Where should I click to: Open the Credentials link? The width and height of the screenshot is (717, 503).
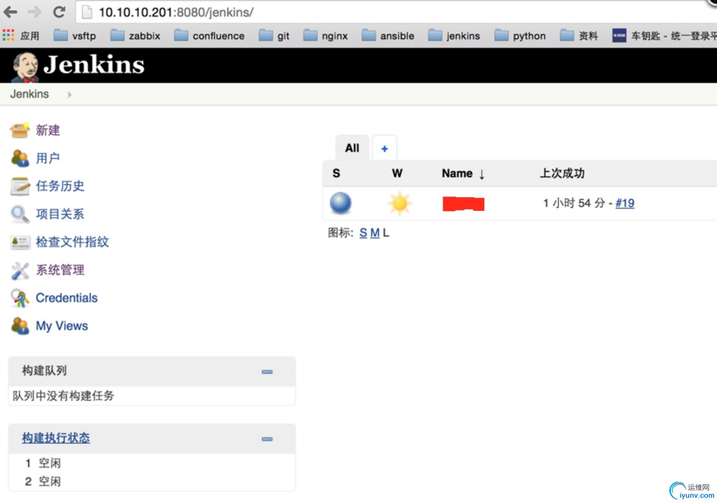67,298
